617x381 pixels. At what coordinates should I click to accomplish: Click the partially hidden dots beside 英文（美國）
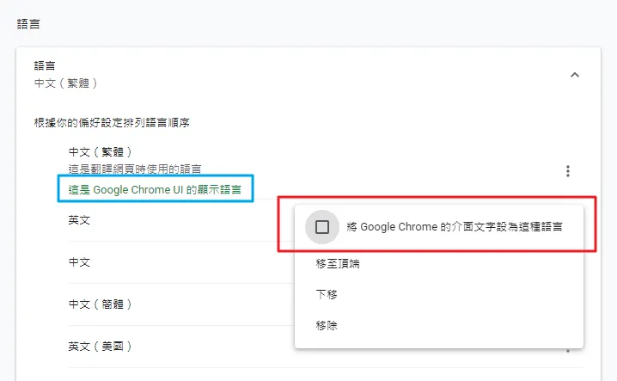point(567,350)
